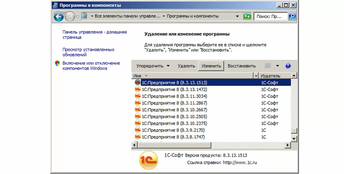Click the 1C icon of version 8.3.9.2170
Viewport: 344px width, 174px height.
tap(138, 130)
